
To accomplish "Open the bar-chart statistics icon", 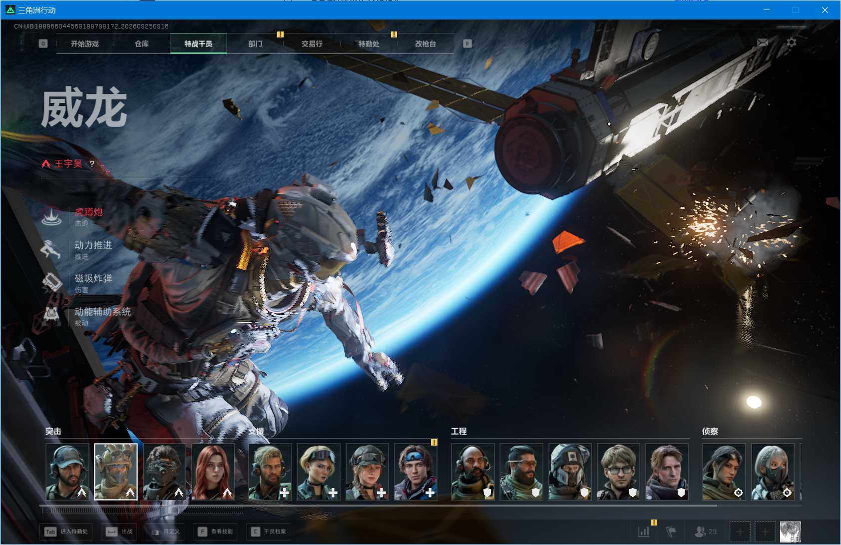I will [644, 532].
